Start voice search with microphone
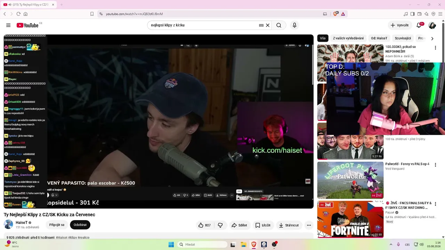 click(294, 25)
